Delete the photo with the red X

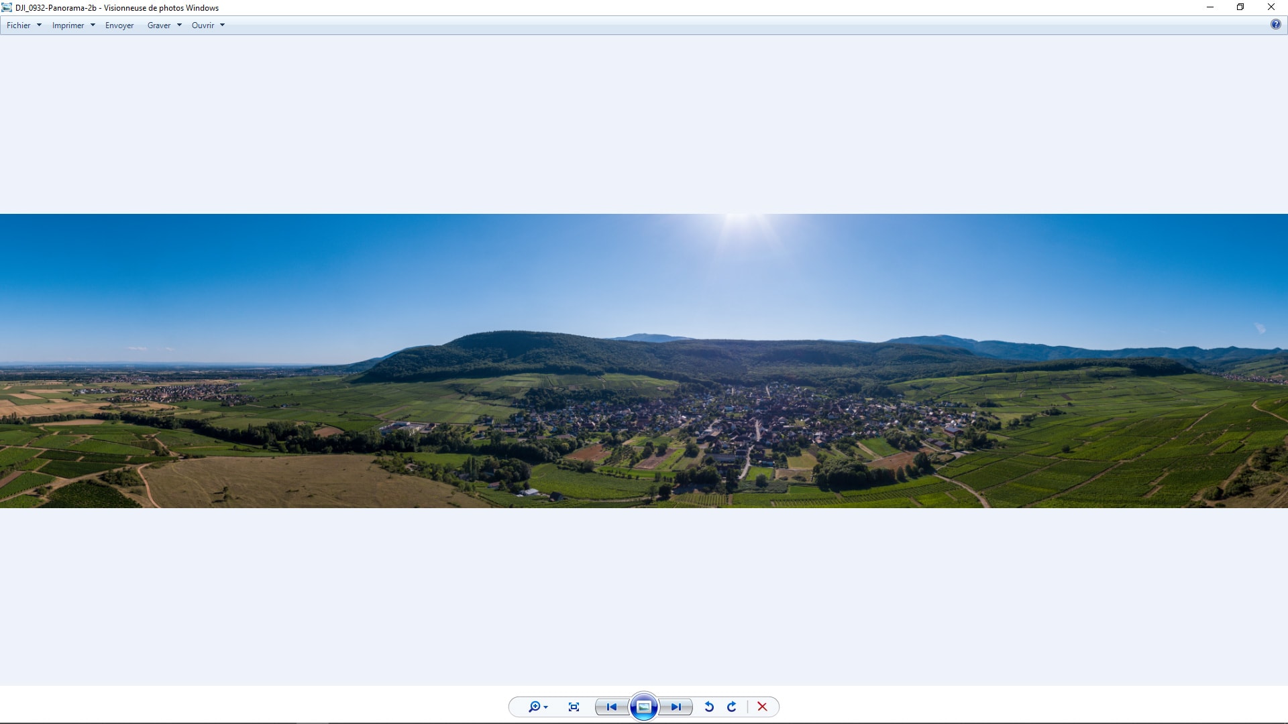(x=762, y=707)
